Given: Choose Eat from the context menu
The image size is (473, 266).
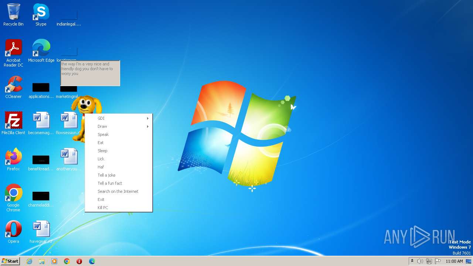Looking at the screenshot, I should pyautogui.click(x=119, y=143).
